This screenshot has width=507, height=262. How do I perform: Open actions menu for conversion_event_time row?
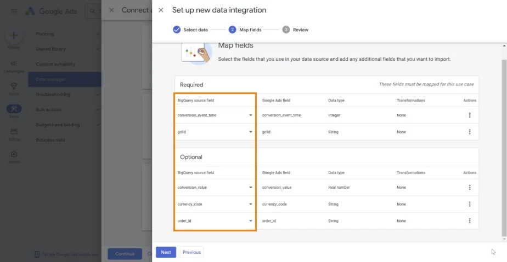470,115
